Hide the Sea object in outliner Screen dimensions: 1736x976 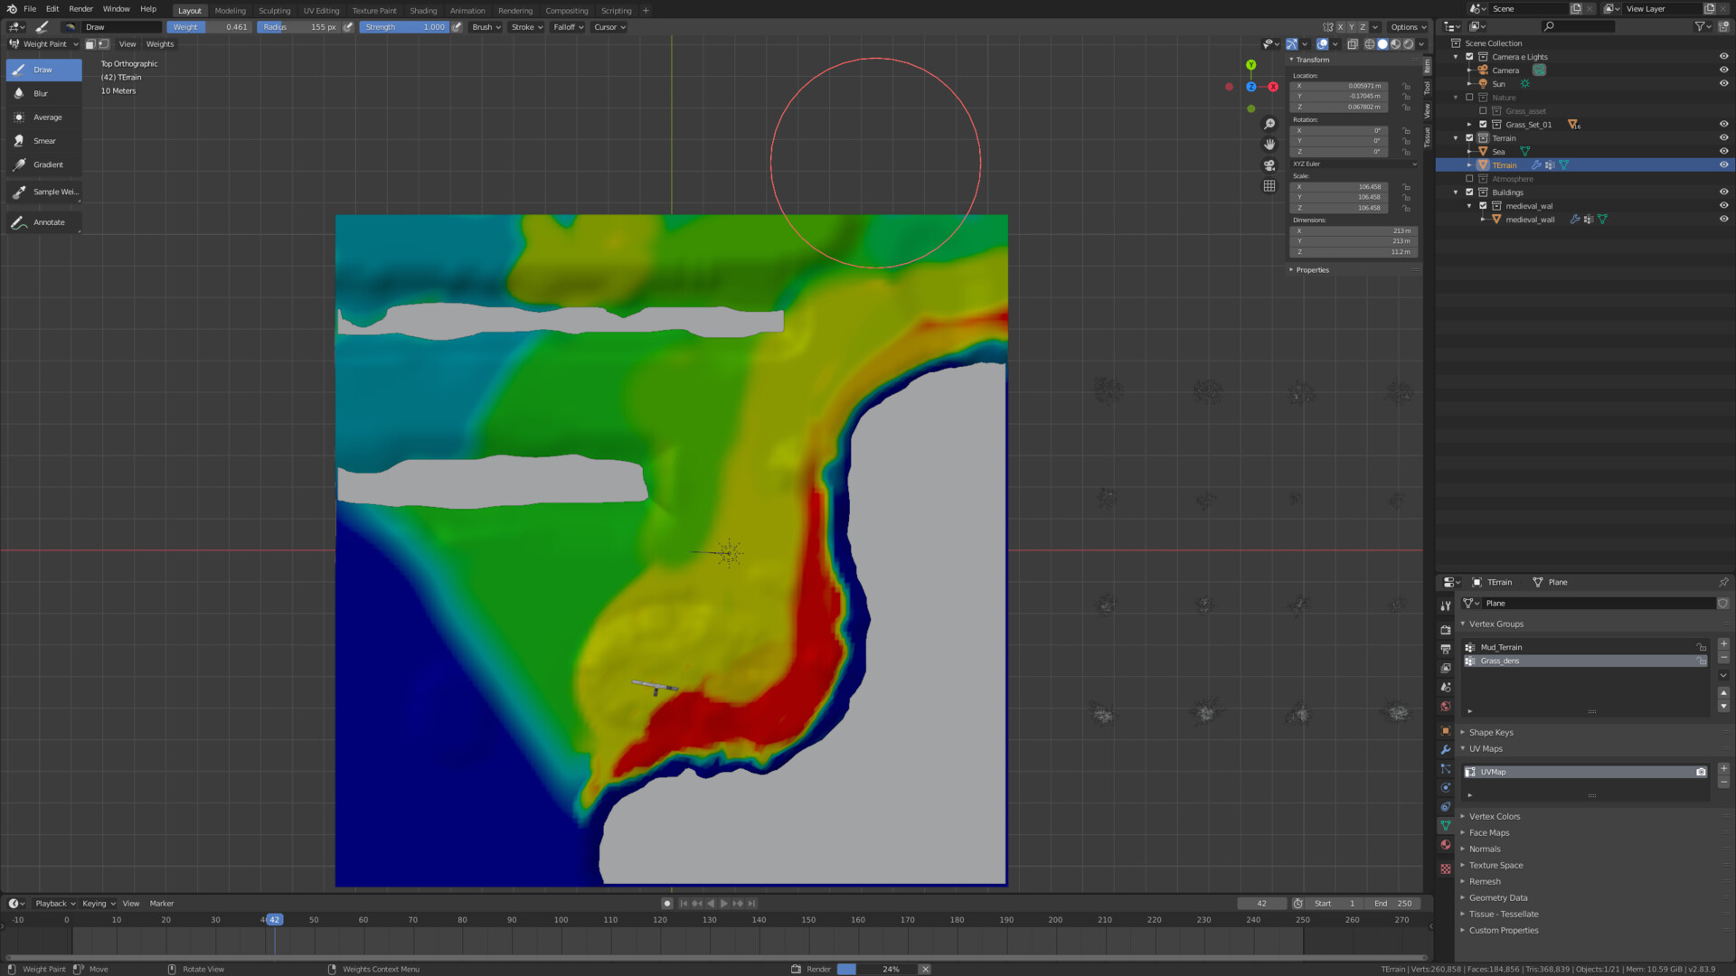point(1723,151)
